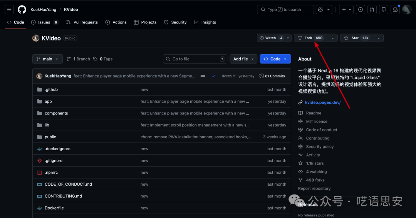Open the notifications inbox icon
The height and width of the screenshot is (218, 416).
[x=395, y=10]
